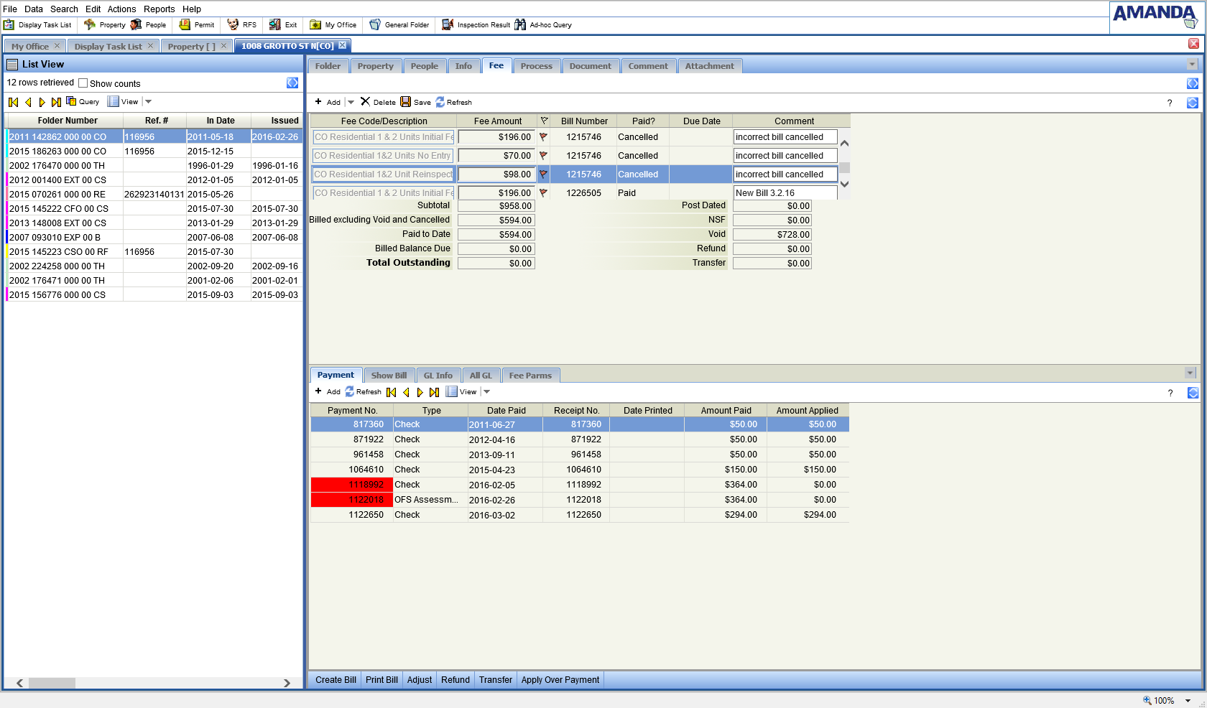Screen dimensions: 1207x708
Task: Click the General Folder toolbar icon
Action: (375, 25)
